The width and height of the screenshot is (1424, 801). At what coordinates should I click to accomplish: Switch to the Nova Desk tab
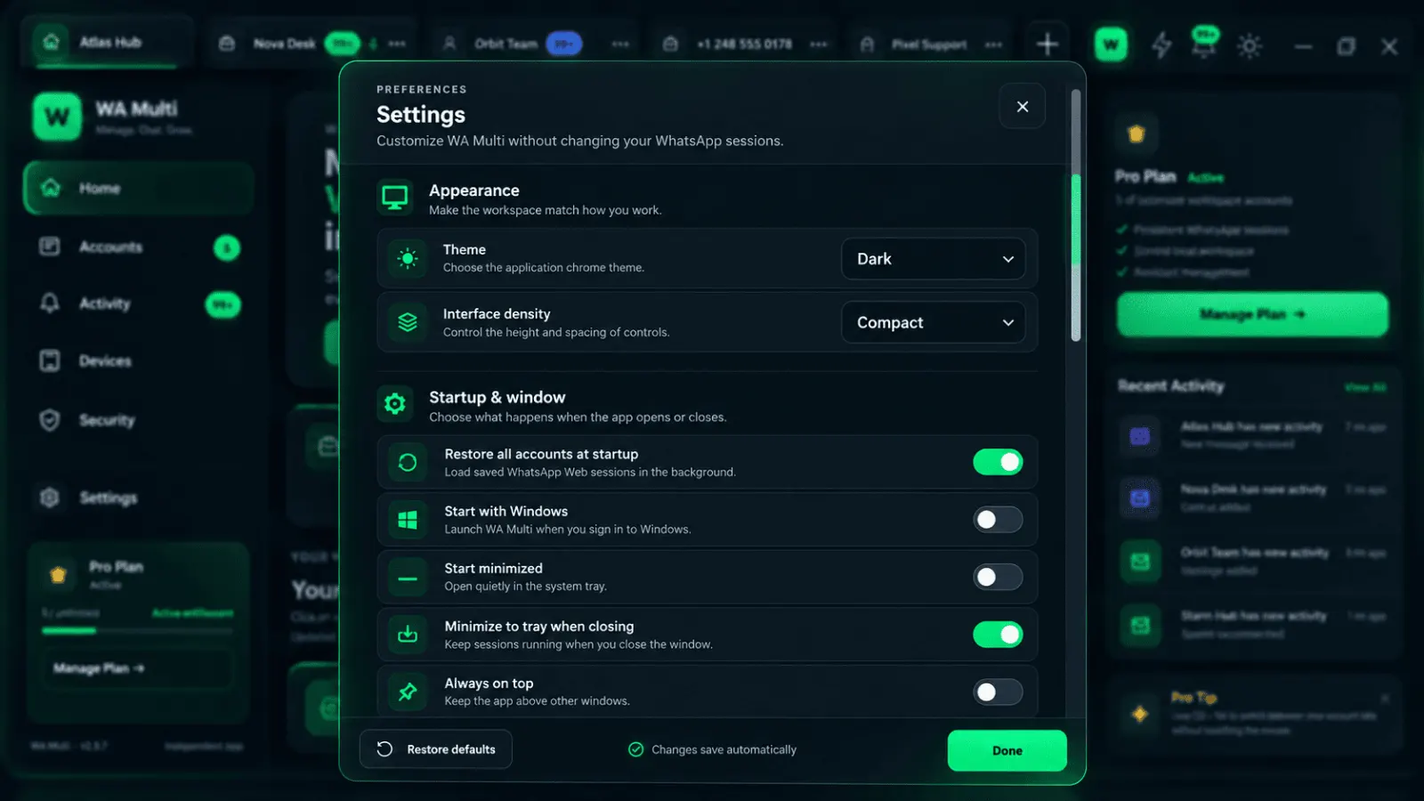(x=311, y=44)
